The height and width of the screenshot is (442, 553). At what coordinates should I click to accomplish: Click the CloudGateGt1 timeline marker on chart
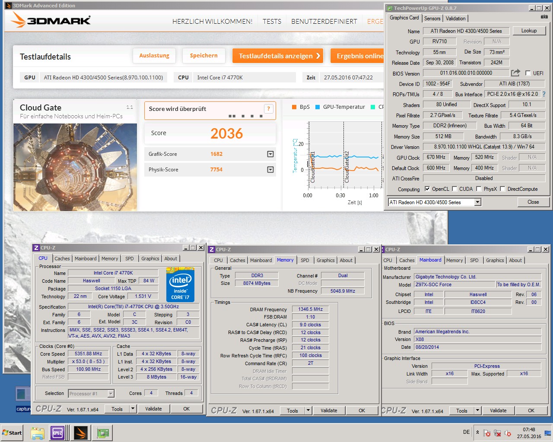coord(313,167)
